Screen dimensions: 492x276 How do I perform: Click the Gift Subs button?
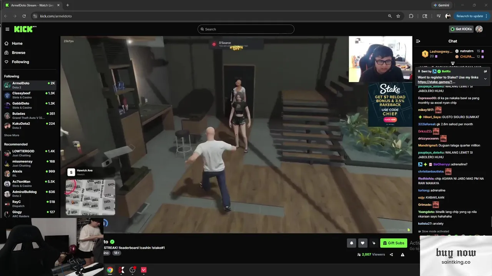[394, 243]
